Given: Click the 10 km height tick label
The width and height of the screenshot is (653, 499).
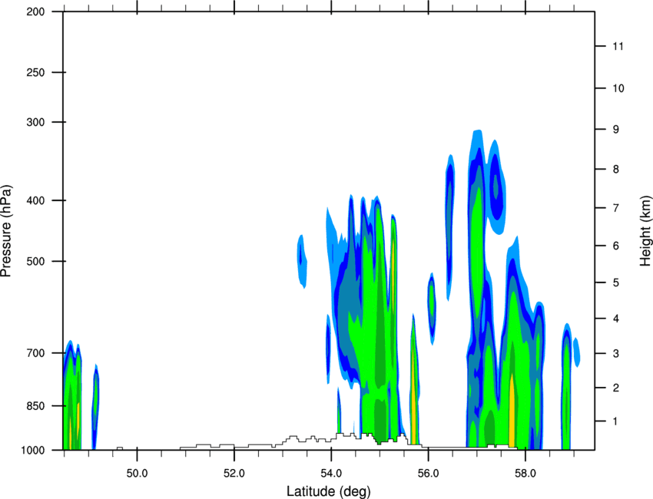Looking at the screenshot, I should (x=618, y=88).
